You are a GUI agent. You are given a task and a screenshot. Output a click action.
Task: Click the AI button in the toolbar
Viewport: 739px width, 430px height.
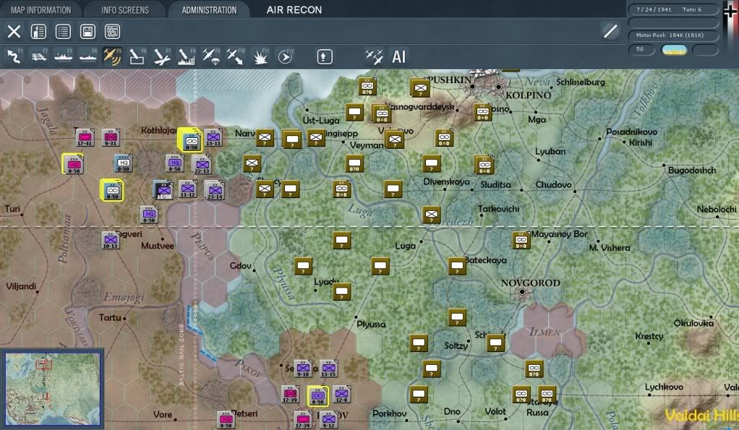[x=398, y=56]
